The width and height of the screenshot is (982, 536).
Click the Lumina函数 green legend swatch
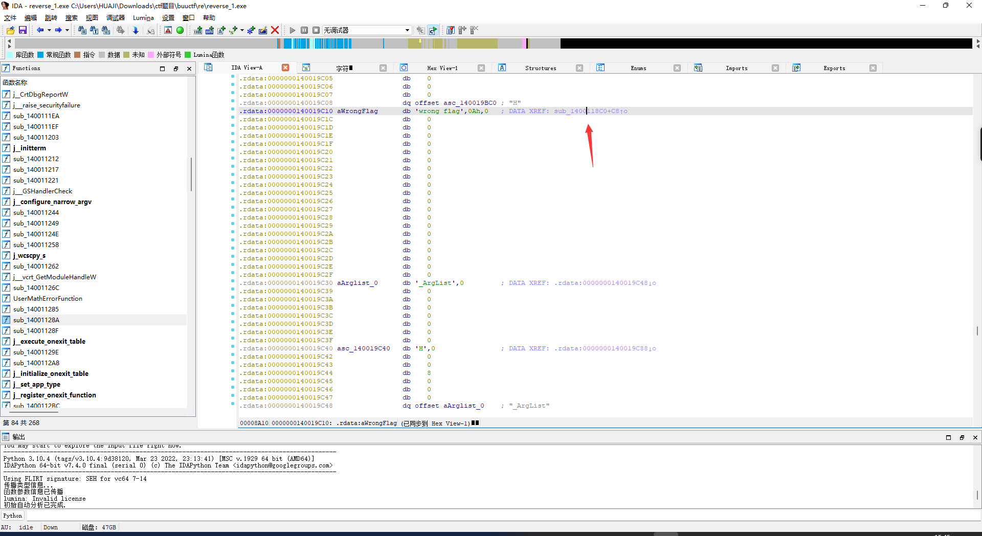pyautogui.click(x=188, y=55)
